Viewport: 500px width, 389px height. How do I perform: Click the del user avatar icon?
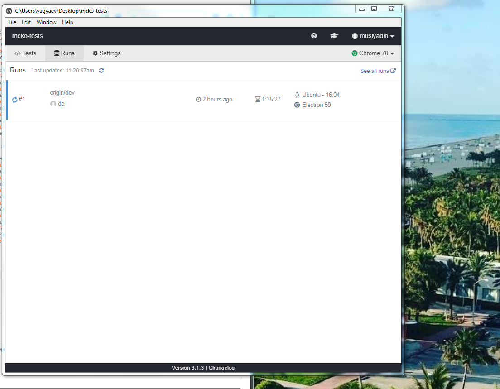pos(53,103)
